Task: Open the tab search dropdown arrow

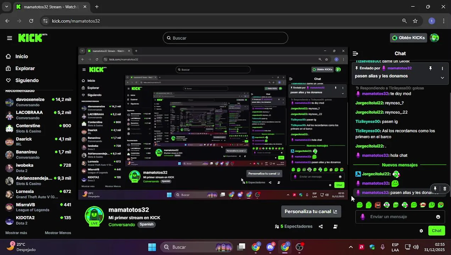Action: pos(6,7)
